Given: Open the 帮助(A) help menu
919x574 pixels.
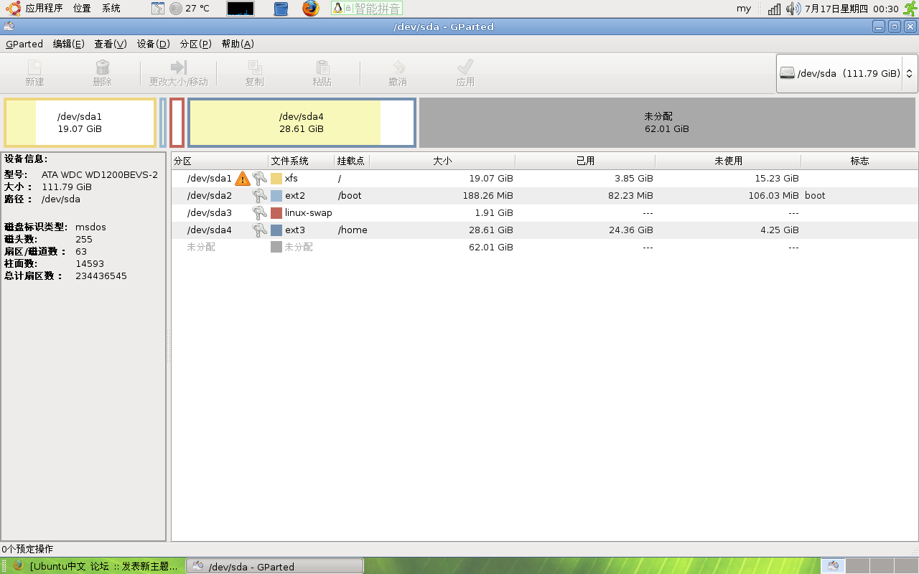Looking at the screenshot, I should [x=238, y=44].
